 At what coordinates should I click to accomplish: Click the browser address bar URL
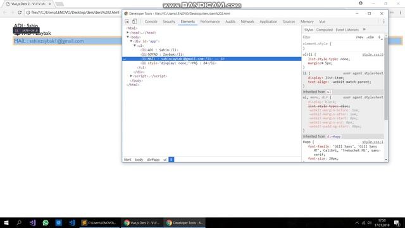coord(75,13)
